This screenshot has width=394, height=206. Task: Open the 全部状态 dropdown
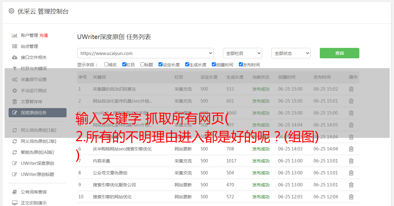pos(291,53)
